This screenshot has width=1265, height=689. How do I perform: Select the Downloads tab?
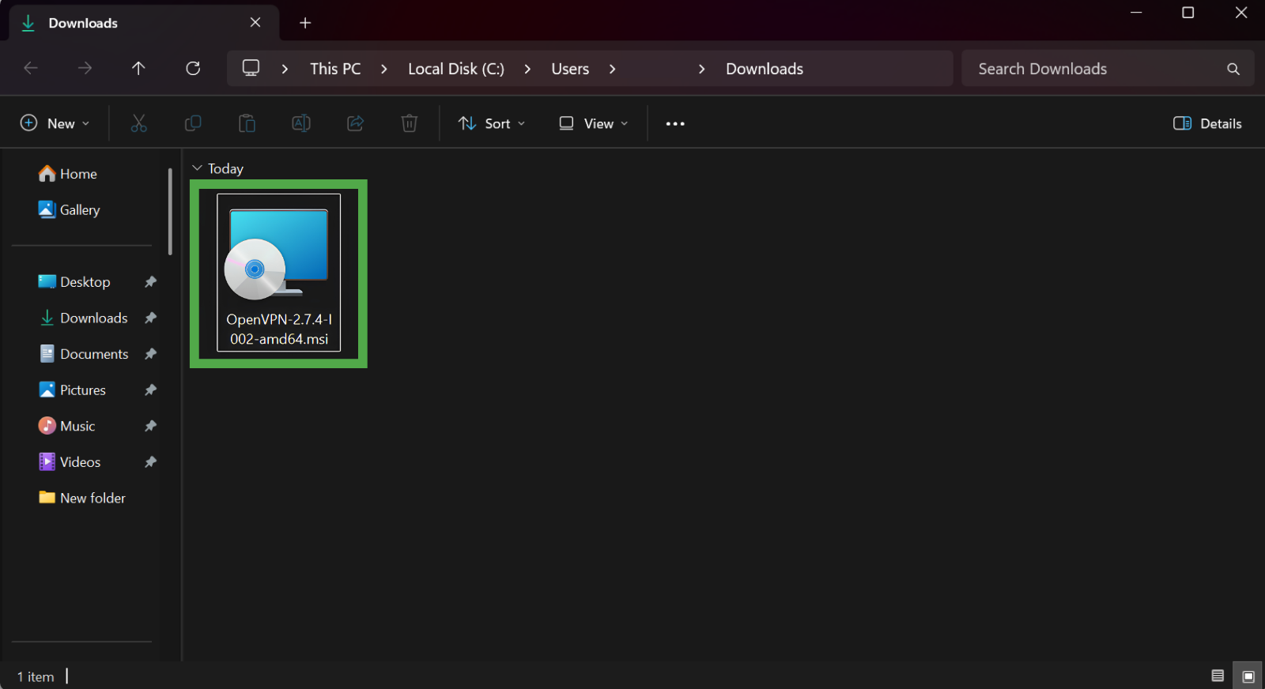pyautogui.click(x=144, y=23)
